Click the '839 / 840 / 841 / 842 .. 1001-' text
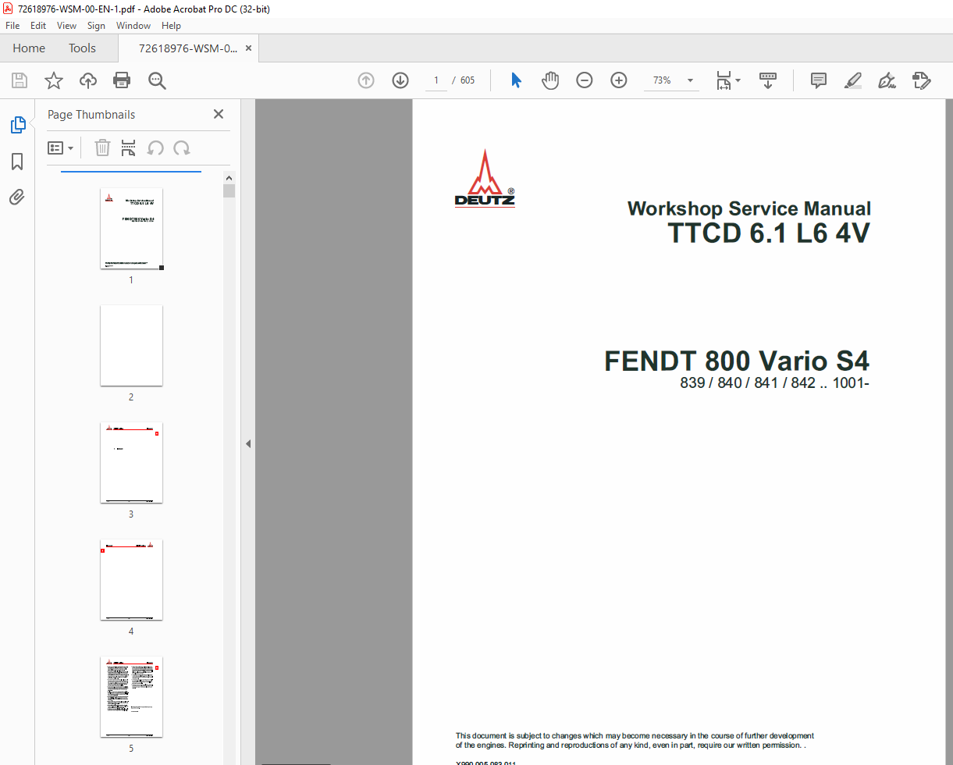The height and width of the screenshot is (765, 953). [775, 383]
